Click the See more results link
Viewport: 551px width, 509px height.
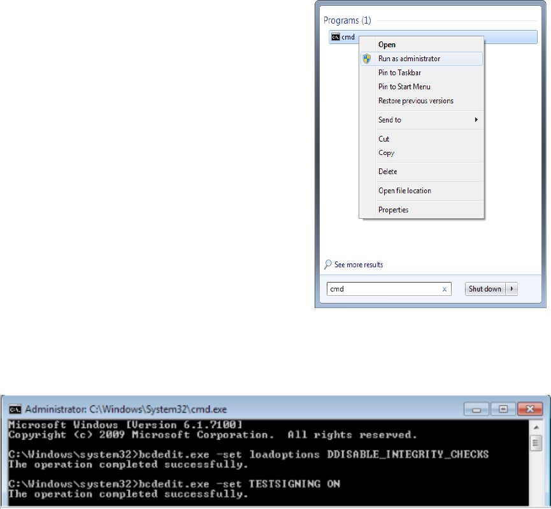click(359, 265)
